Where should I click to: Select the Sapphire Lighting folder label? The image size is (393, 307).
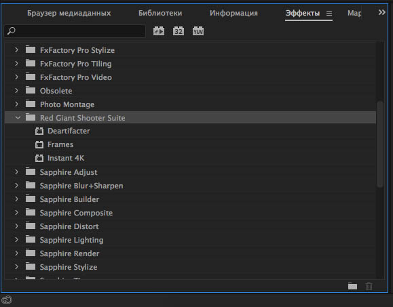click(x=71, y=240)
